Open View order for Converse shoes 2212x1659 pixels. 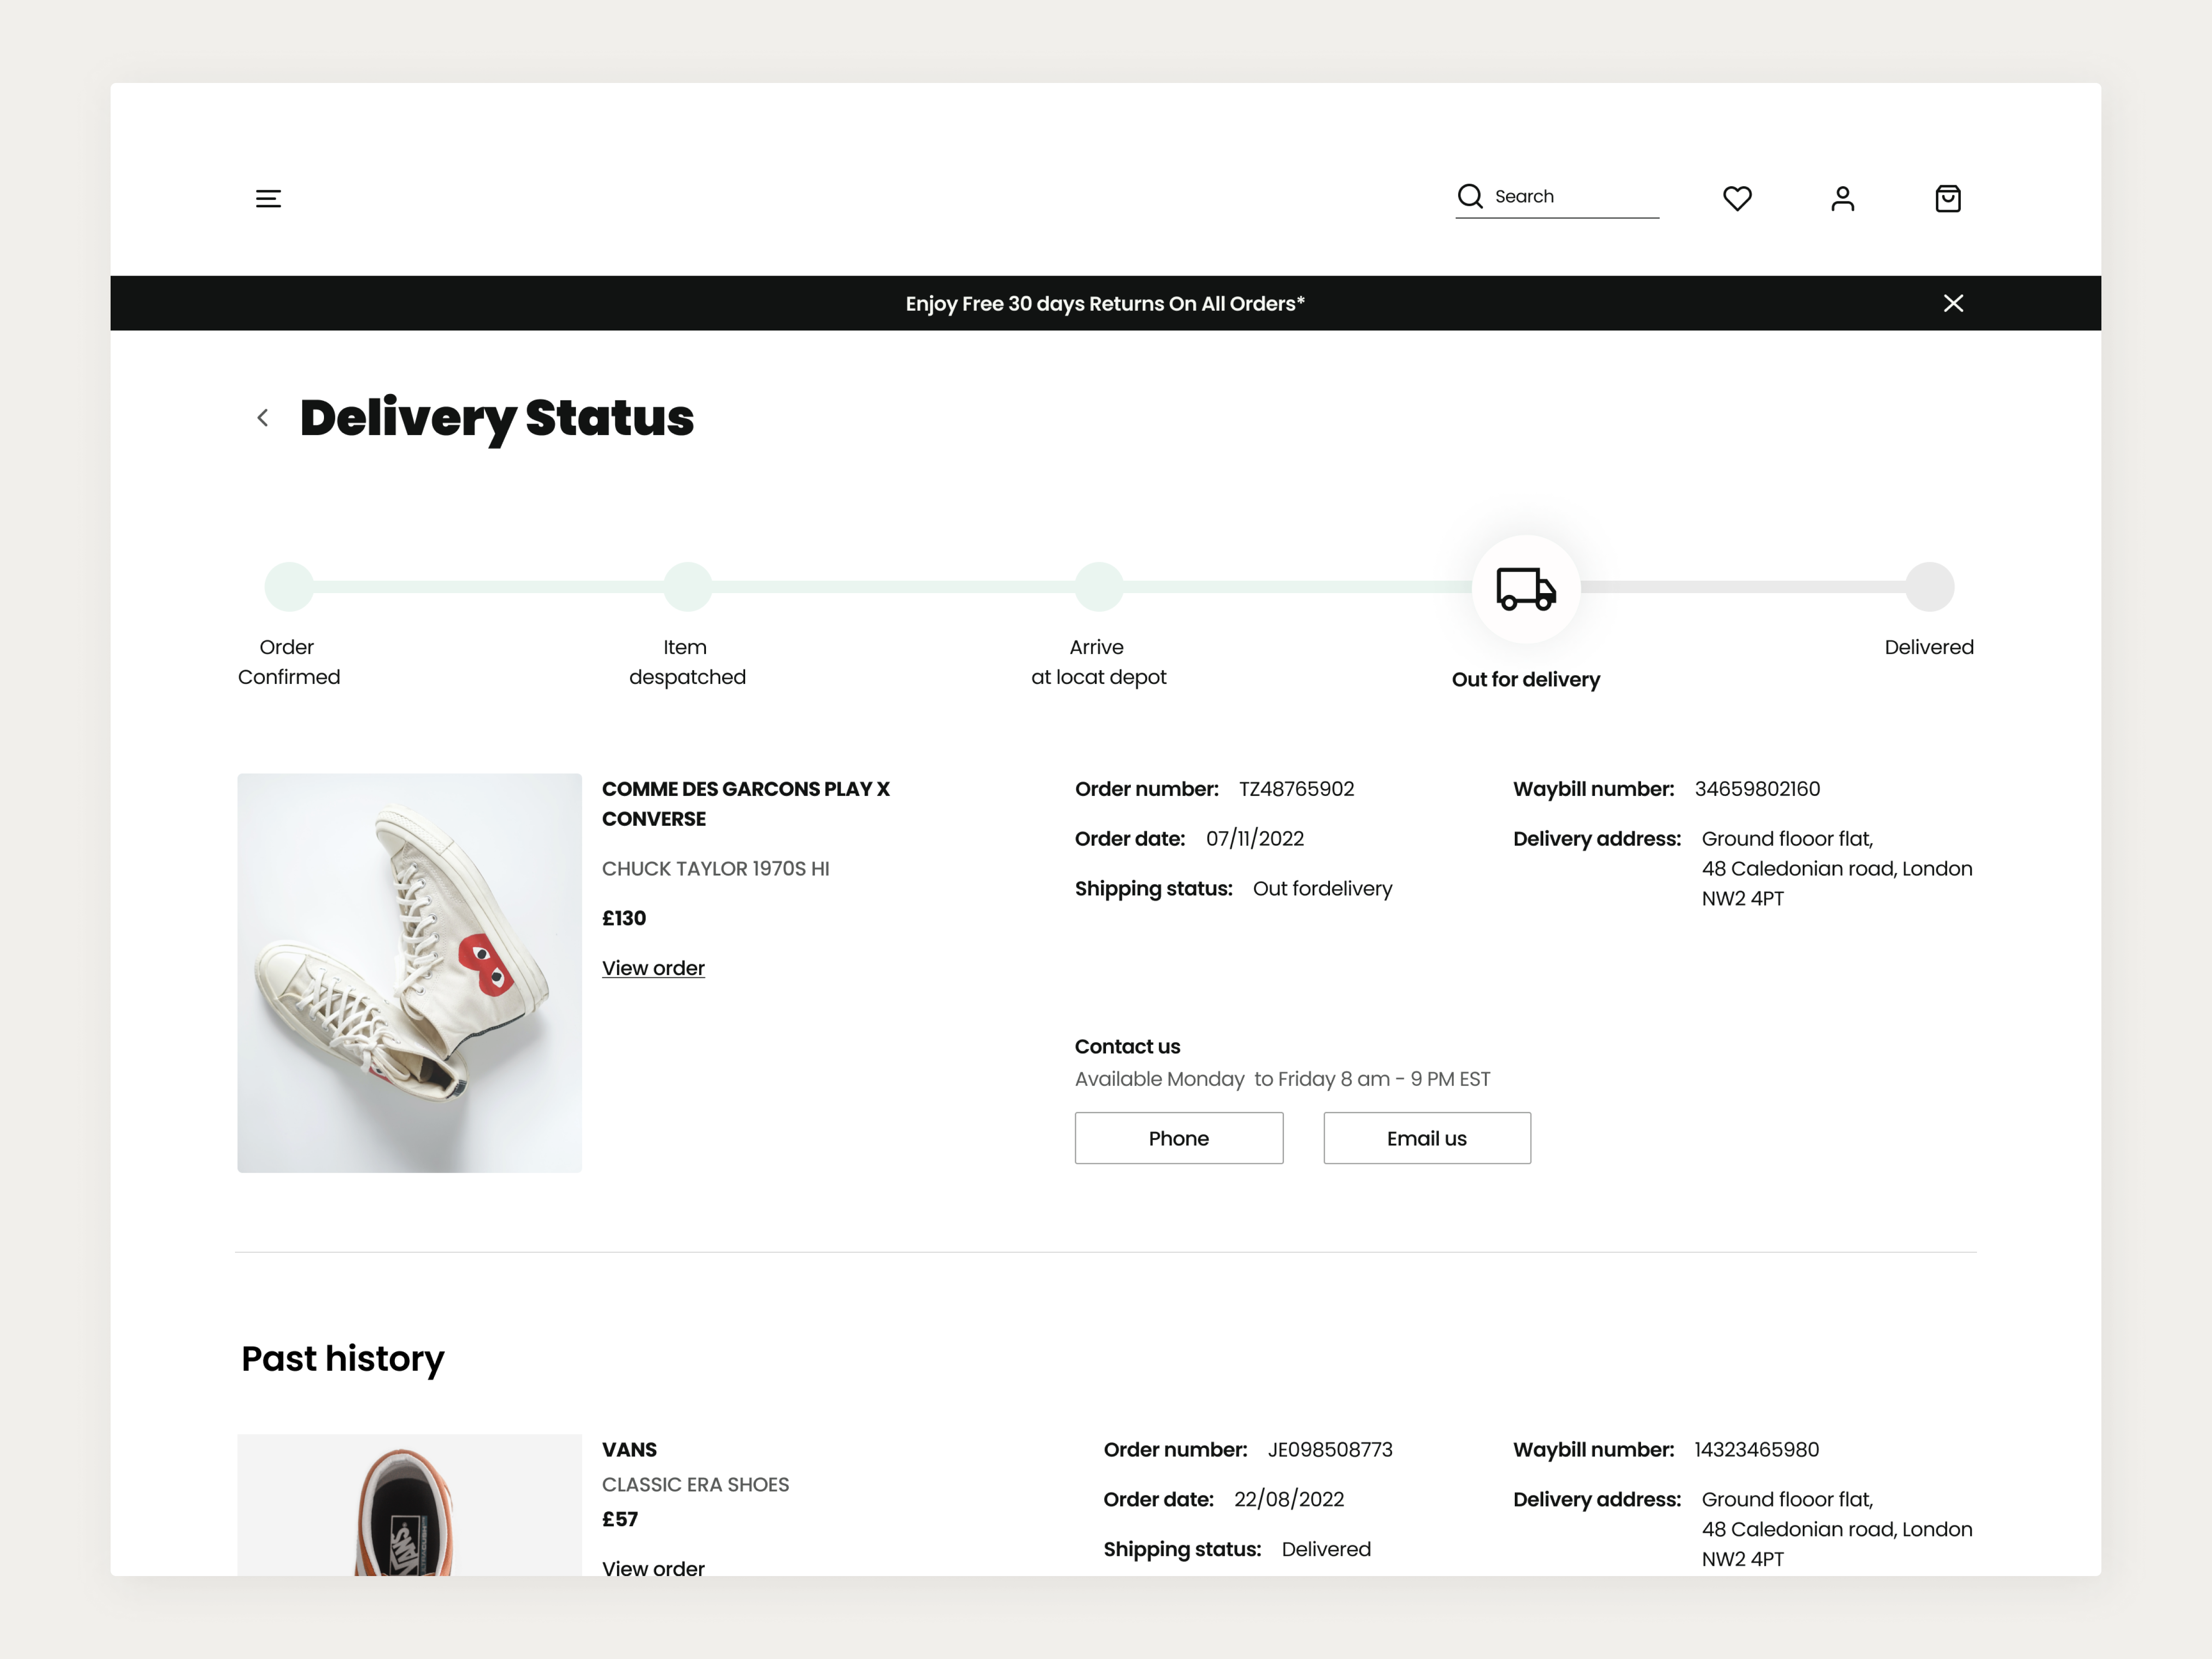pos(653,968)
